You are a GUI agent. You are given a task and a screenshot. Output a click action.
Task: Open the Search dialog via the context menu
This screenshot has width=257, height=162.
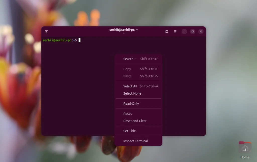(130, 59)
